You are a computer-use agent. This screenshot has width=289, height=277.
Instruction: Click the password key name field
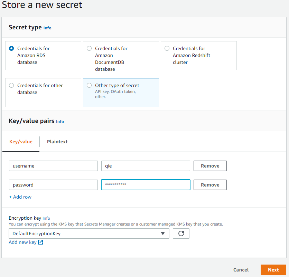pyautogui.click(x=53, y=185)
